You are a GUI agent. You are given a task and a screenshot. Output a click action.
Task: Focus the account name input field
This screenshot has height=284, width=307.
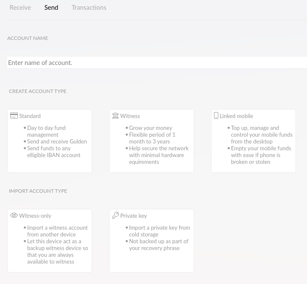[157, 62]
